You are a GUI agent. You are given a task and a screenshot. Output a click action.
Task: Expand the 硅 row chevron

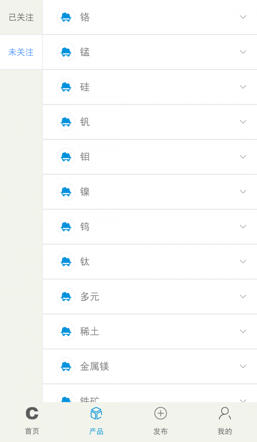coord(243,87)
